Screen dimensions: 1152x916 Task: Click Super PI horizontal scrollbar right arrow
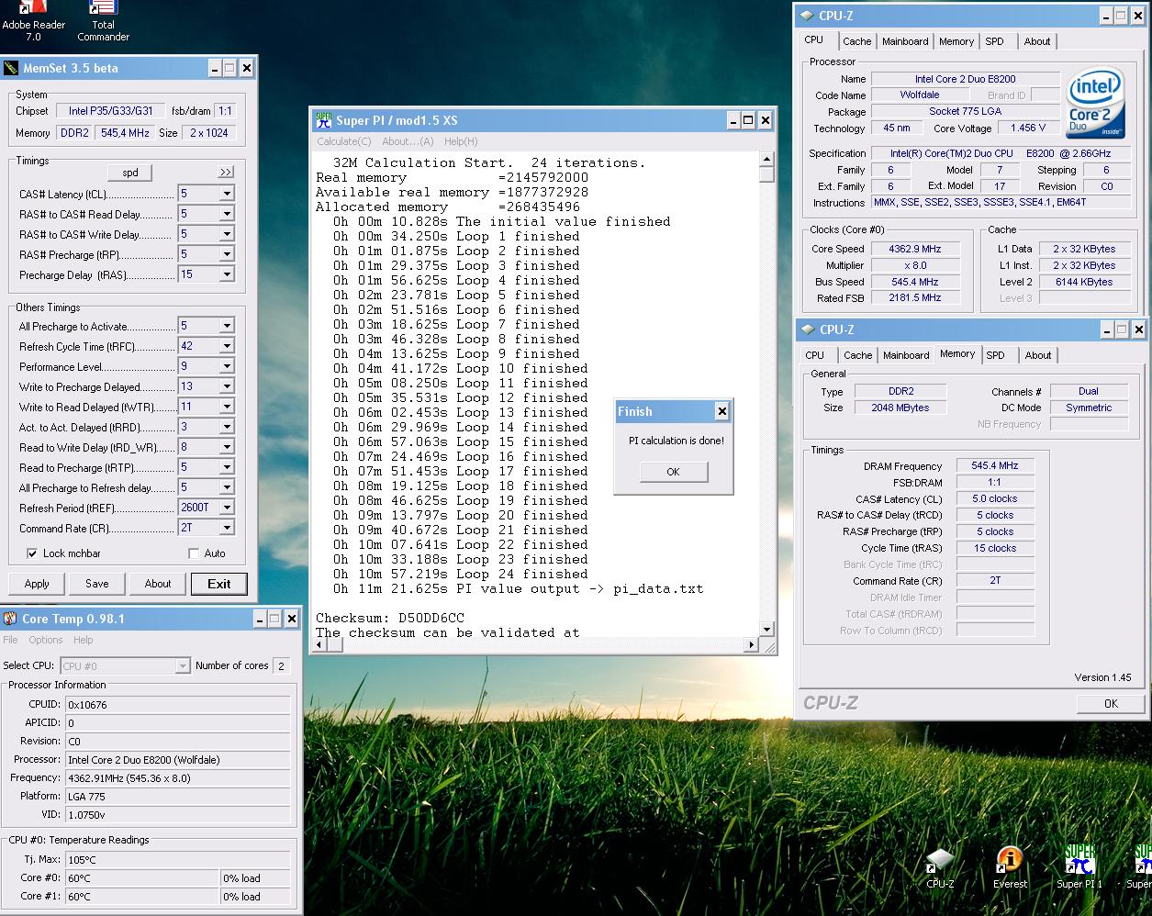[753, 645]
